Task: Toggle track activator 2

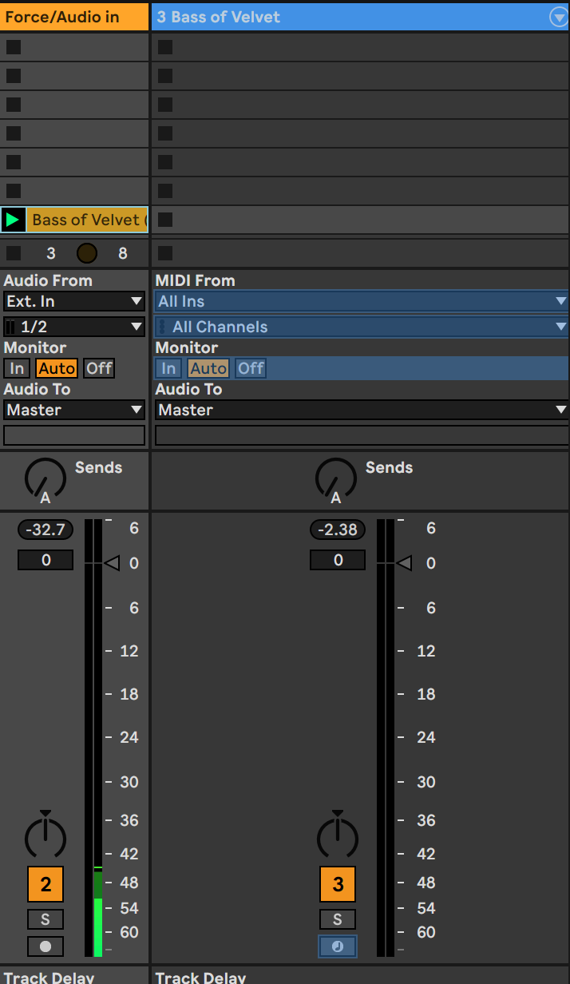Action: coord(46,884)
